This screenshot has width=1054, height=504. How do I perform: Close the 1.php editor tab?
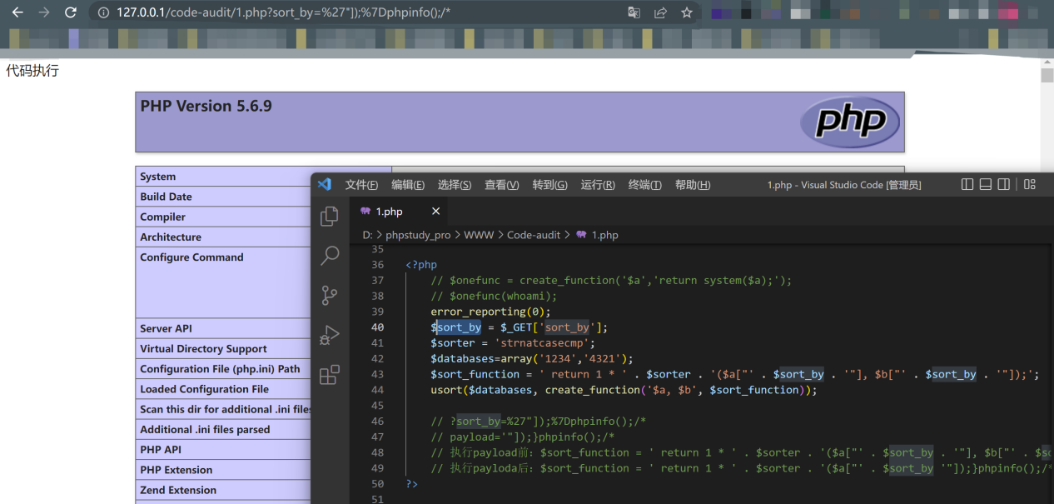[x=435, y=212]
